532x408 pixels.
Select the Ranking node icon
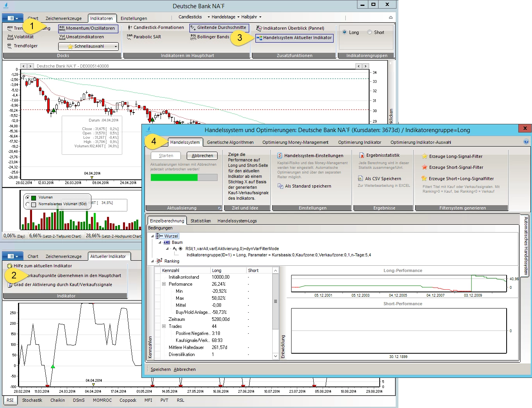[159, 261]
